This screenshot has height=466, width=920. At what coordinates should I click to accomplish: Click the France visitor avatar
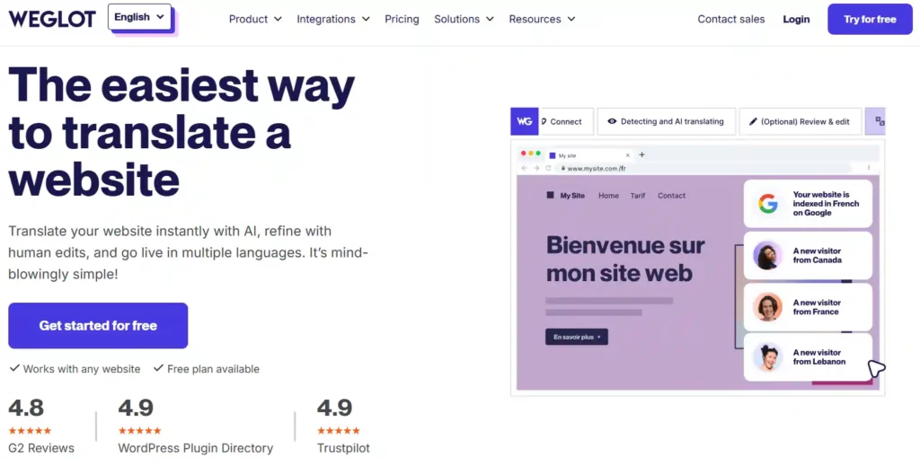767,307
